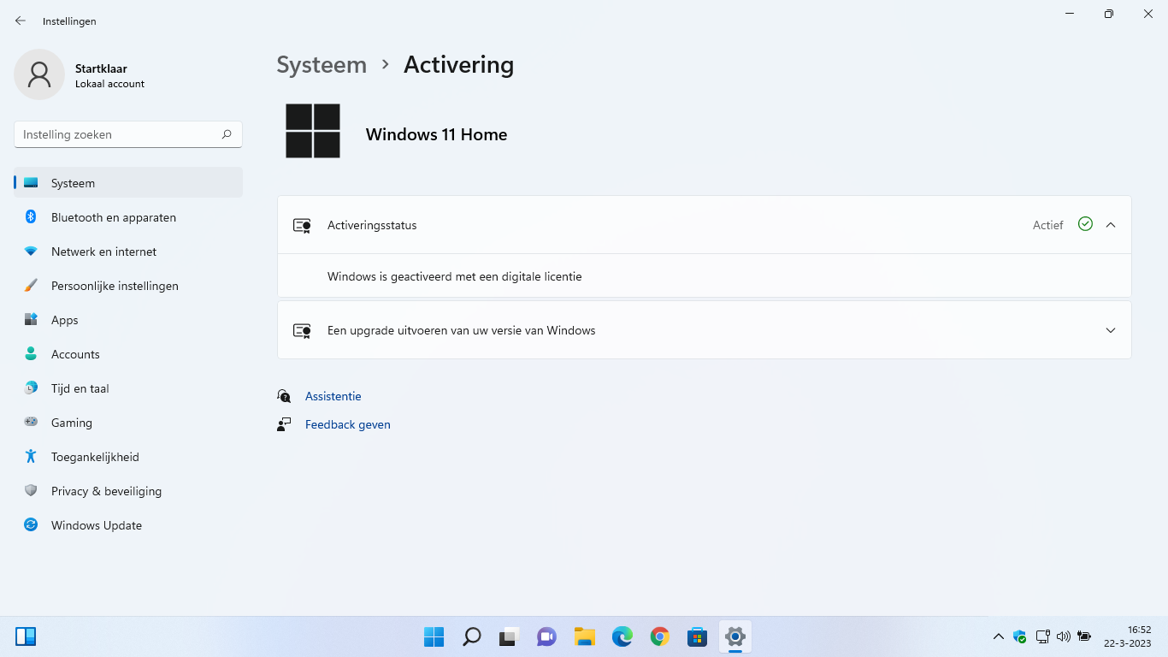
Task: Go back using the Instellingen back arrow
Action: pos(21,21)
